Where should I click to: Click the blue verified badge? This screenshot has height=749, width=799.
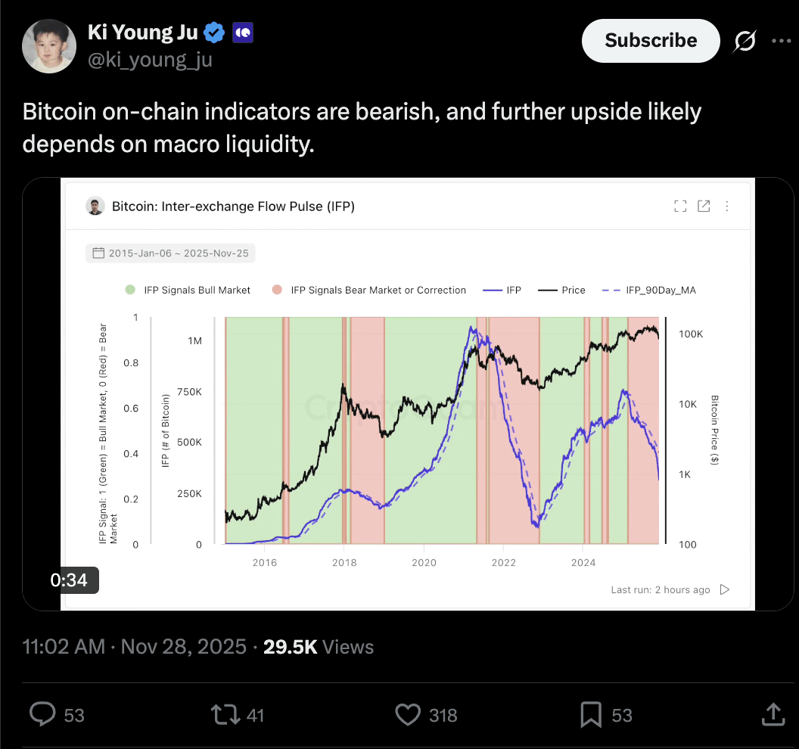click(x=215, y=32)
